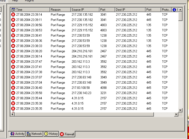The width and height of the screenshot is (189, 139).
Task: Click the horizontal scrollbar left arrow
Action: (x=12, y=114)
